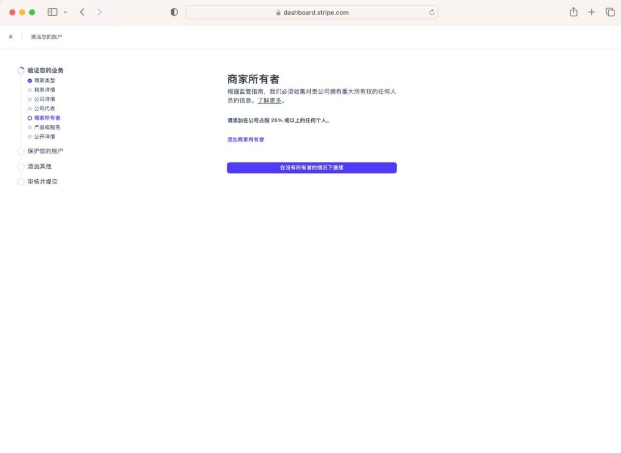The height and width of the screenshot is (453, 621).
Task: Open the 公司详情 step
Action: click(45, 99)
